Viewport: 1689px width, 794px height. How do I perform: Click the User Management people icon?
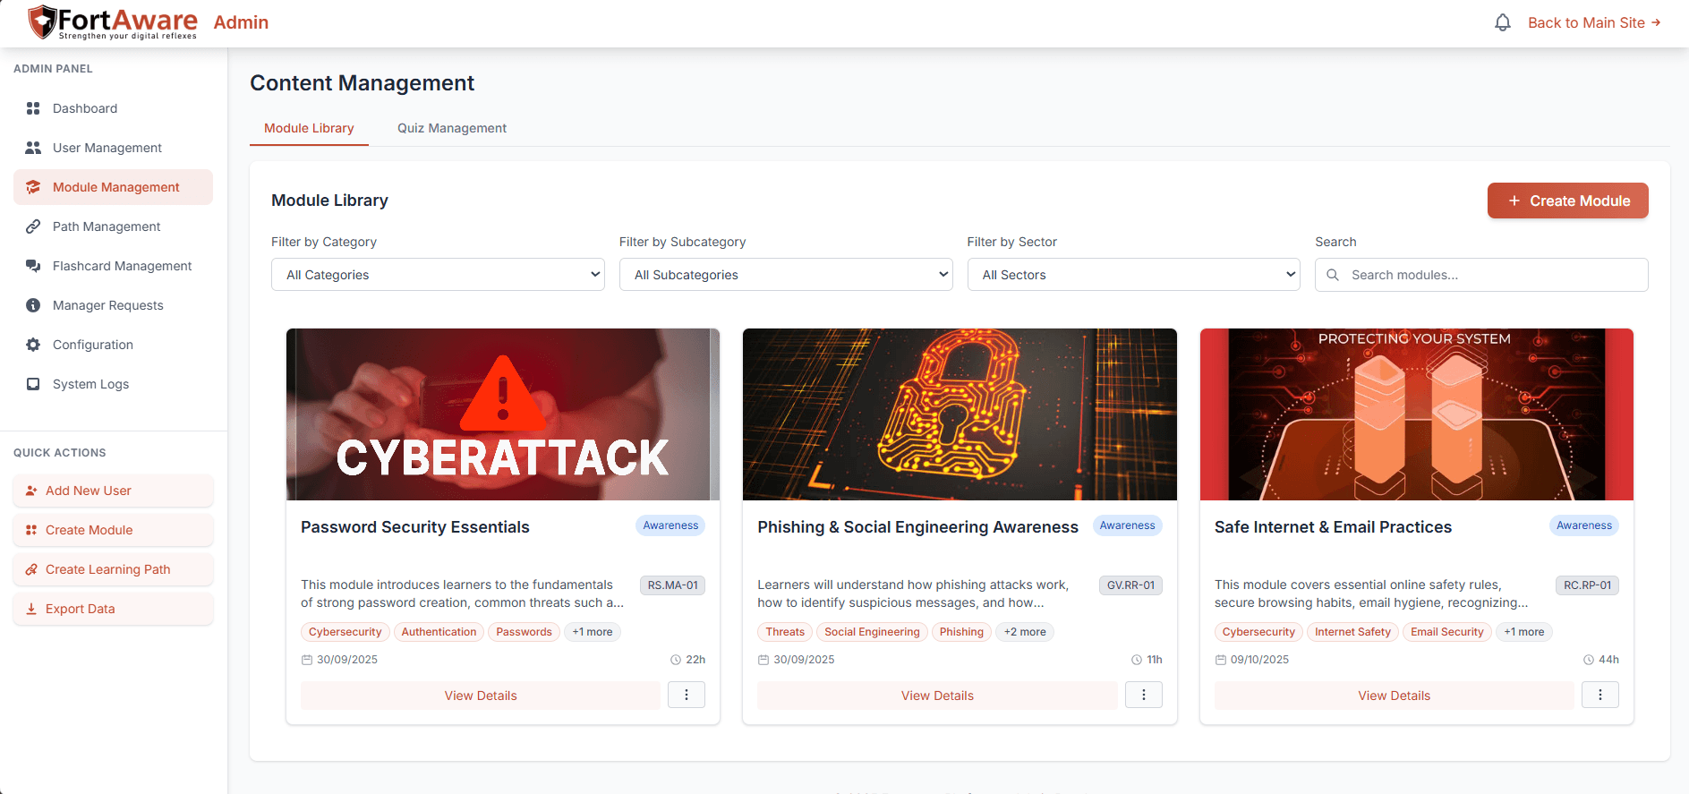[x=33, y=148]
